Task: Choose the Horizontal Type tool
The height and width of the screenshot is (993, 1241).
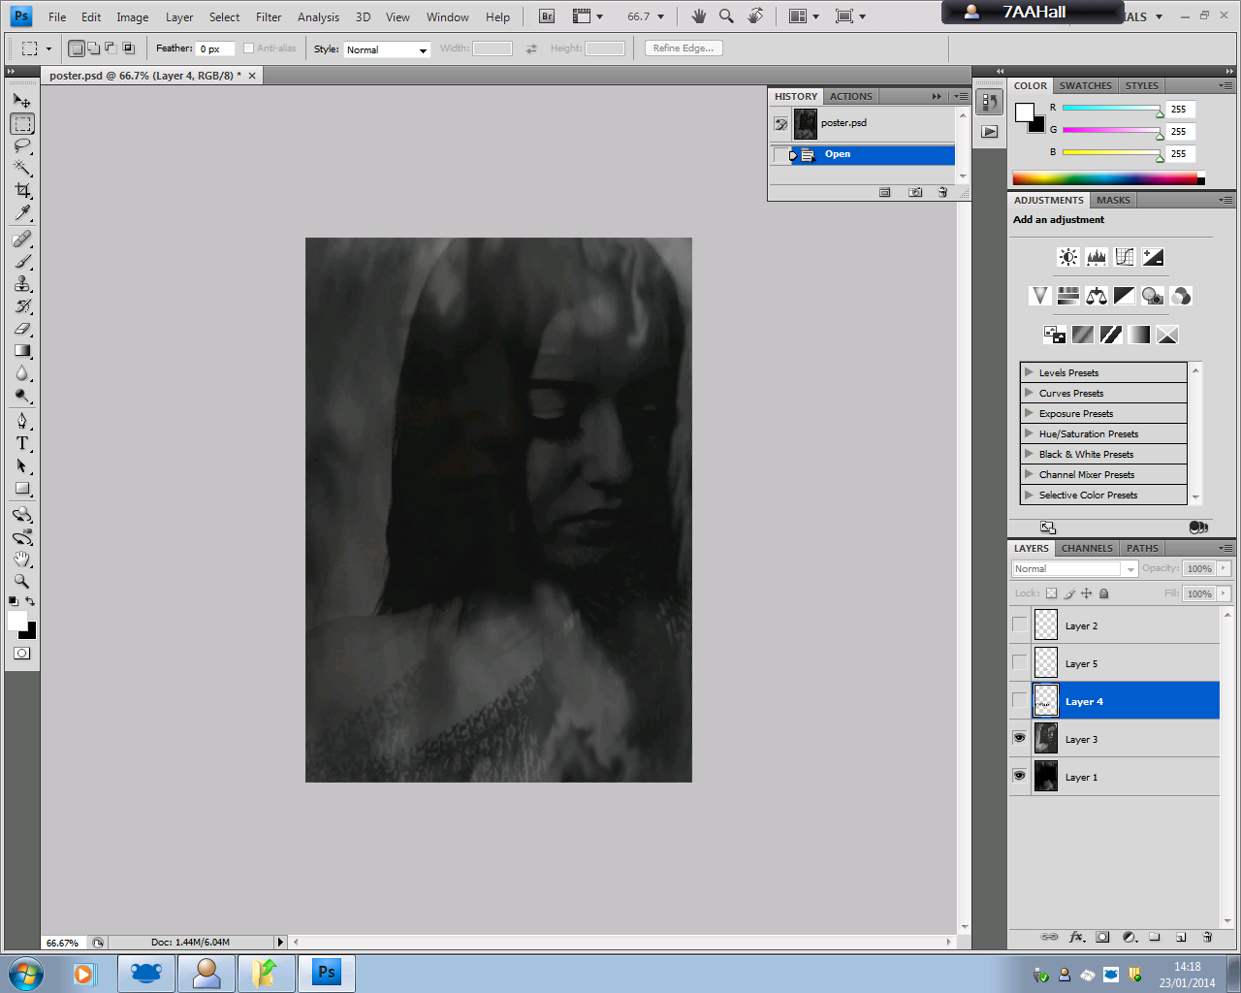Action: (x=22, y=443)
